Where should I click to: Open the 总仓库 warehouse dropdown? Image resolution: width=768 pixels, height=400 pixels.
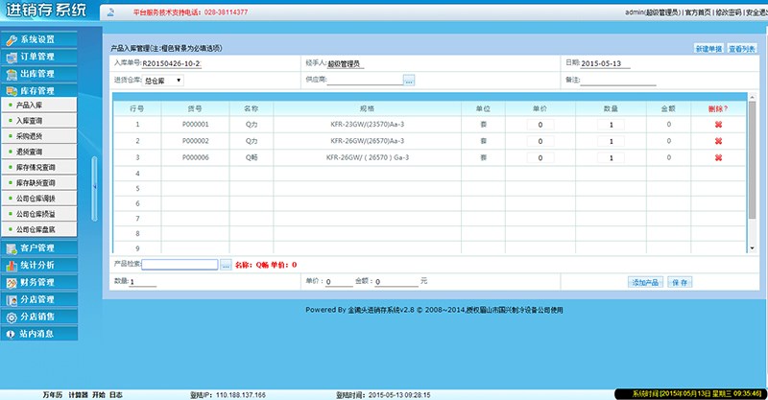[163, 81]
